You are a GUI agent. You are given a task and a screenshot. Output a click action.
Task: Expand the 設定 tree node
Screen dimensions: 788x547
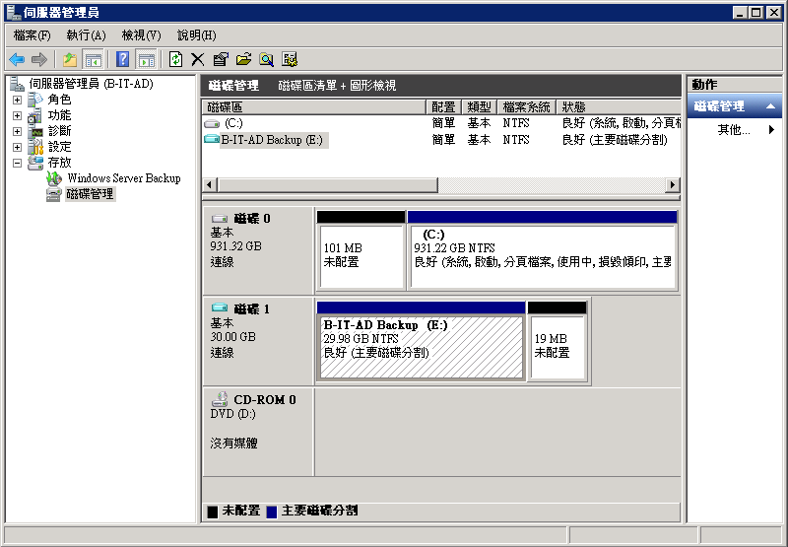click(x=17, y=147)
